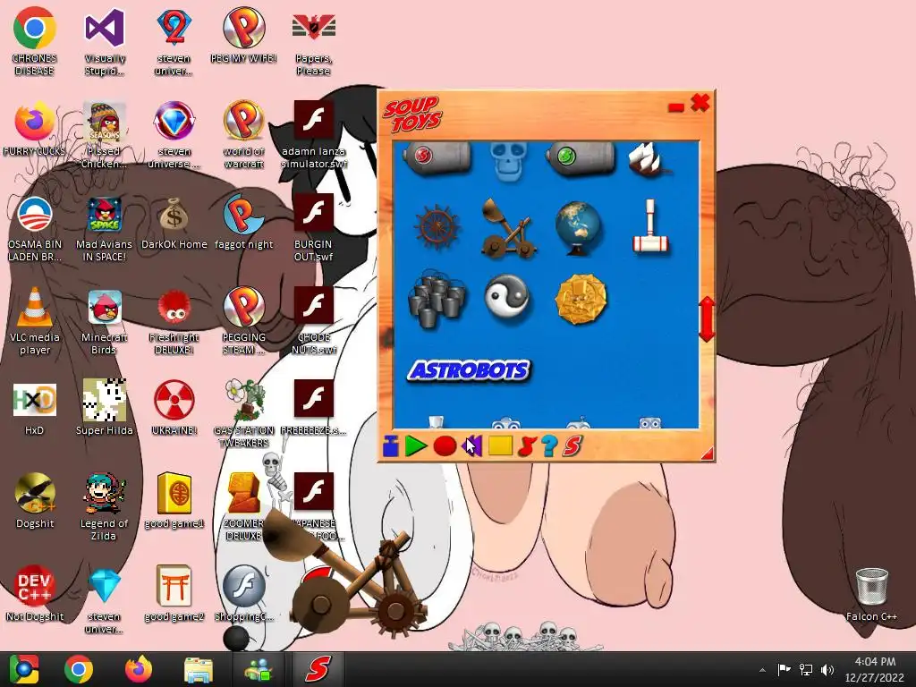916x687 pixels.
Task: Select the yin-yang ball toy
Action: [x=507, y=298]
